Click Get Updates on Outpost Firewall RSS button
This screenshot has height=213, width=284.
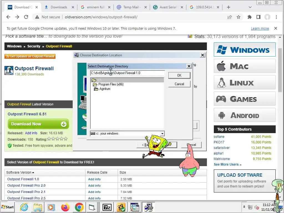click(x=30, y=56)
